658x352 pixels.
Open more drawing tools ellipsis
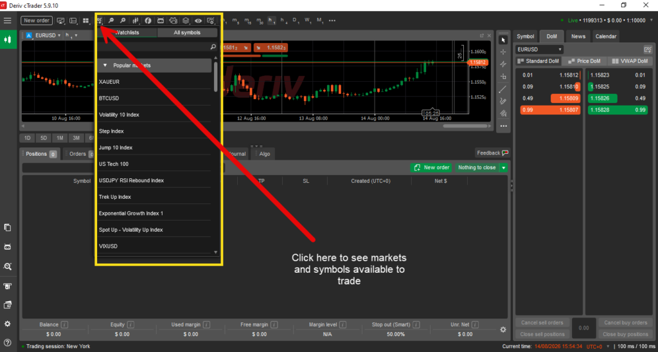(503, 125)
